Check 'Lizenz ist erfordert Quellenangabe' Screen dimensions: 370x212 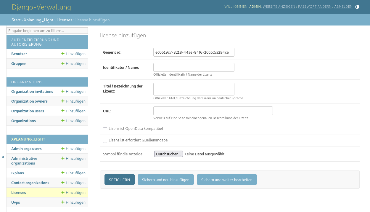[105, 141]
